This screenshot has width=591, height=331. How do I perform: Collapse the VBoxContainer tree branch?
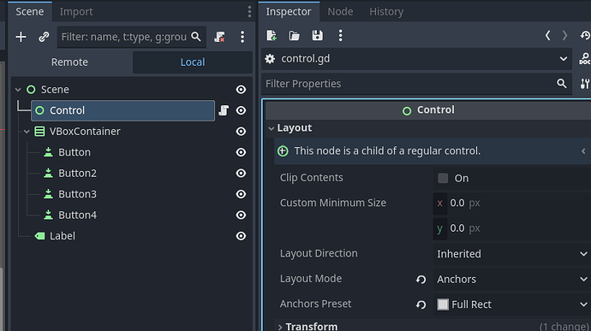(27, 132)
